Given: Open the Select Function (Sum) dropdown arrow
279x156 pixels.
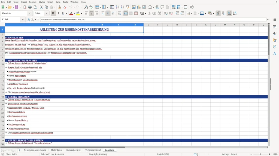Looking at the screenshot, I should tap(35, 19).
